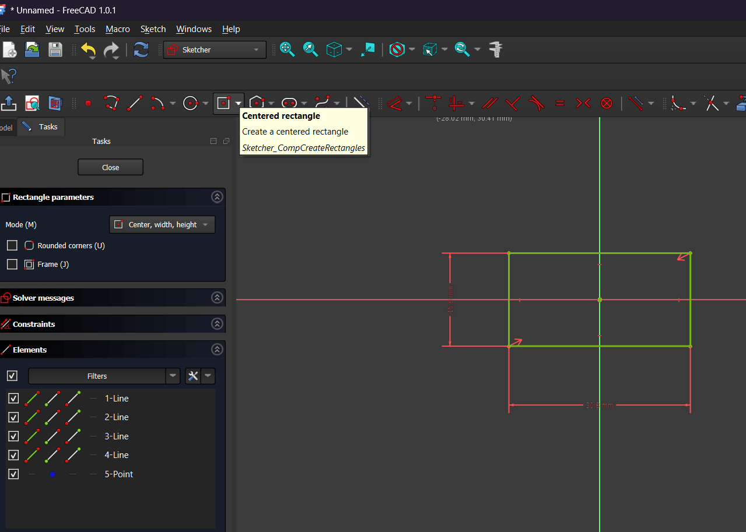
Task: Open the Sketch menu
Action: (153, 29)
